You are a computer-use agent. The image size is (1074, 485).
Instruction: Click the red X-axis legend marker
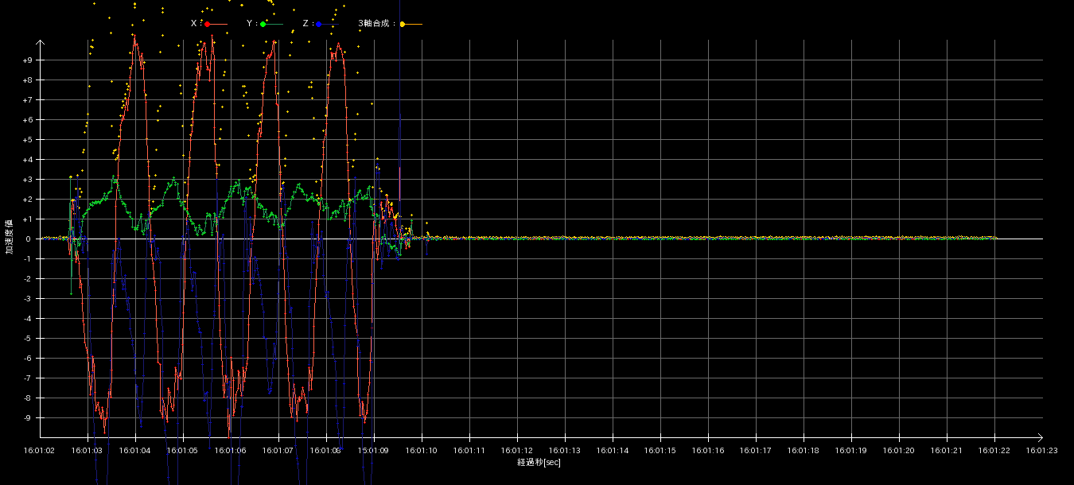[x=208, y=25]
